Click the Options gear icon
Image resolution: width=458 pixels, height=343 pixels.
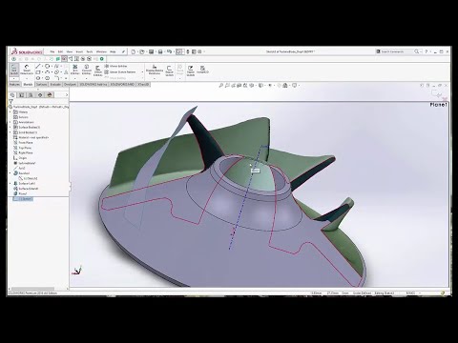tap(199, 51)
